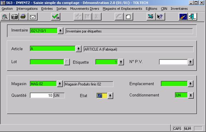The image size is (206, 132).
Task: Open the Etat dropdown arrow
Action: pos(110,96)
